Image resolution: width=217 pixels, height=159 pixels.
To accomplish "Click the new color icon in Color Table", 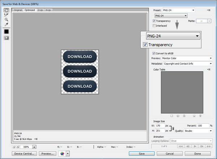I will point(194,116).
